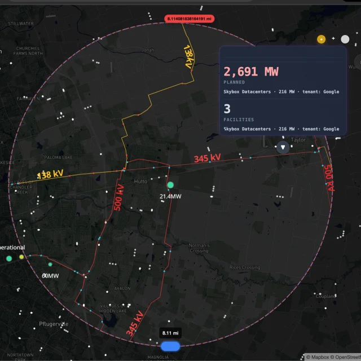Click the Hutto town label
361x361 pixels.
click(x=140, y=182)
